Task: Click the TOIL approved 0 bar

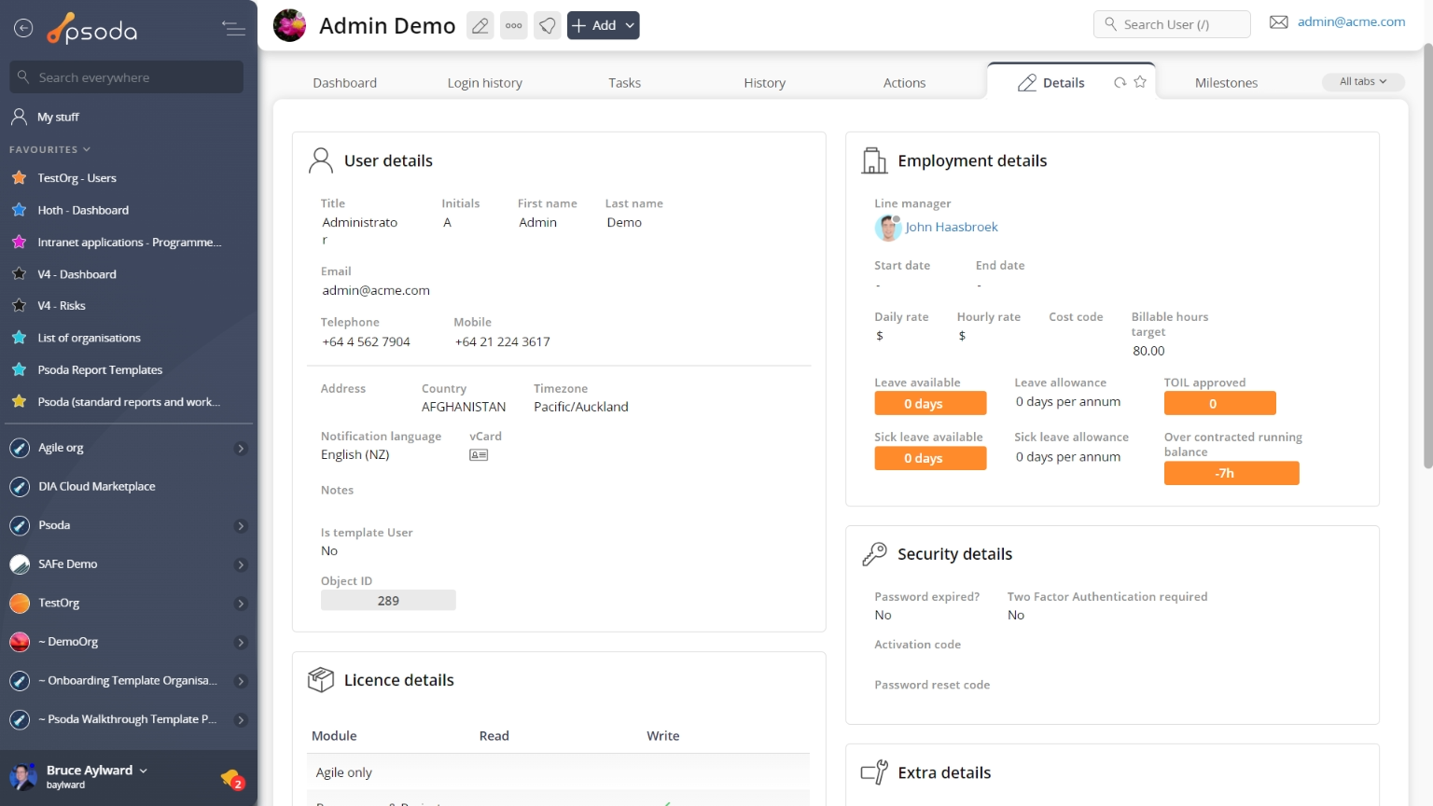Action: pyautogui.click(x=1219, y=403)
